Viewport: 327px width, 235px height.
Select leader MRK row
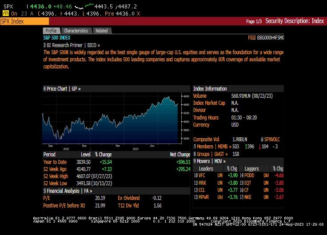[x=216, y=183]
